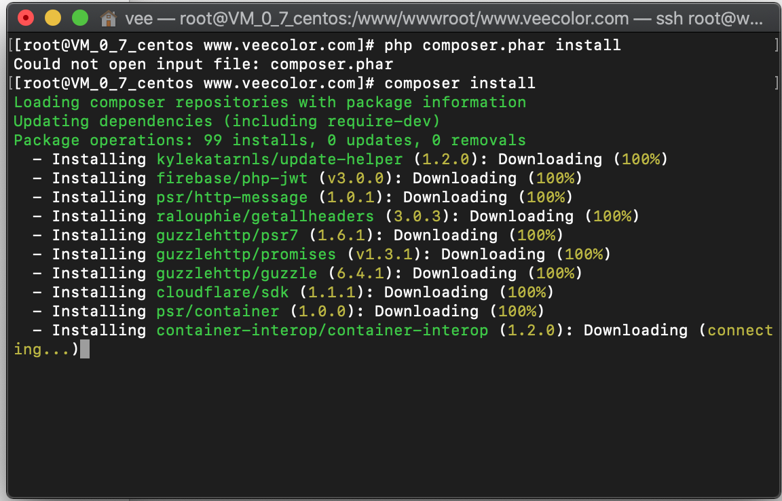Click the terminal window title text
Screen dimensions: 782x501
(444, 19)
